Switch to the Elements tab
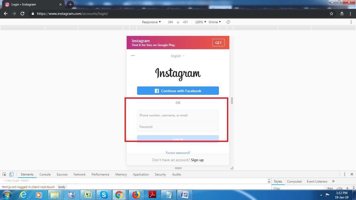 [27, 174]
